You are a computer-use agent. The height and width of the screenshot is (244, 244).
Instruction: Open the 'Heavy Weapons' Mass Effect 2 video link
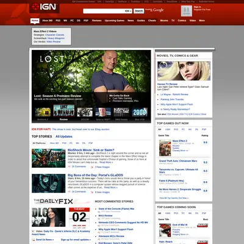(x=56, y=38)
